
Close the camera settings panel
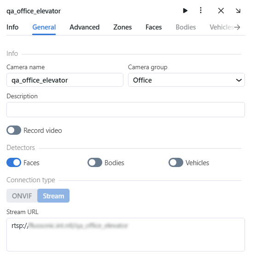coord(221,11)
